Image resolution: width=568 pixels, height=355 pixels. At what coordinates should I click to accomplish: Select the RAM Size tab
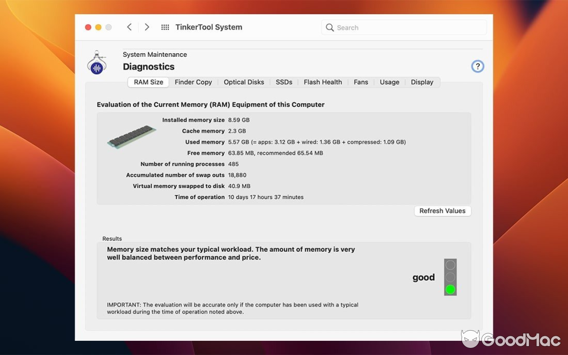(148, 82)
